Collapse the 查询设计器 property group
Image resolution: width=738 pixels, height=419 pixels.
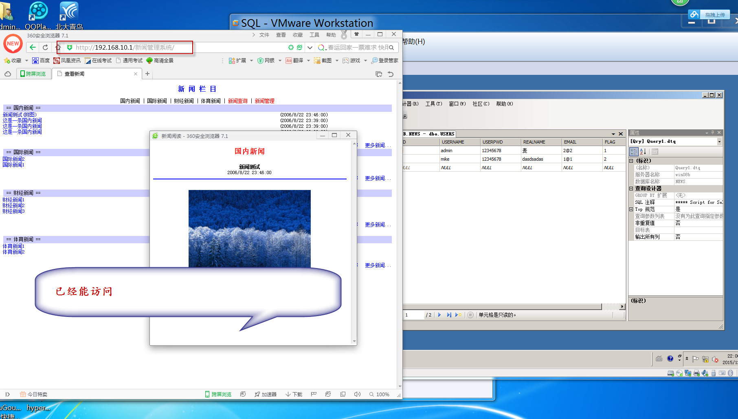pos(631,189)
